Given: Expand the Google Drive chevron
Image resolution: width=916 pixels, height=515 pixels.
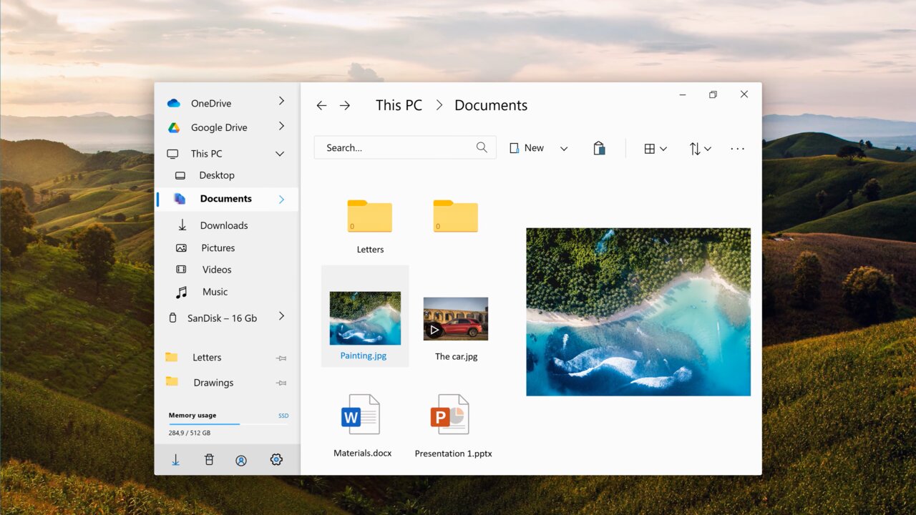Looking at the screenshot, I should (281, 126).
